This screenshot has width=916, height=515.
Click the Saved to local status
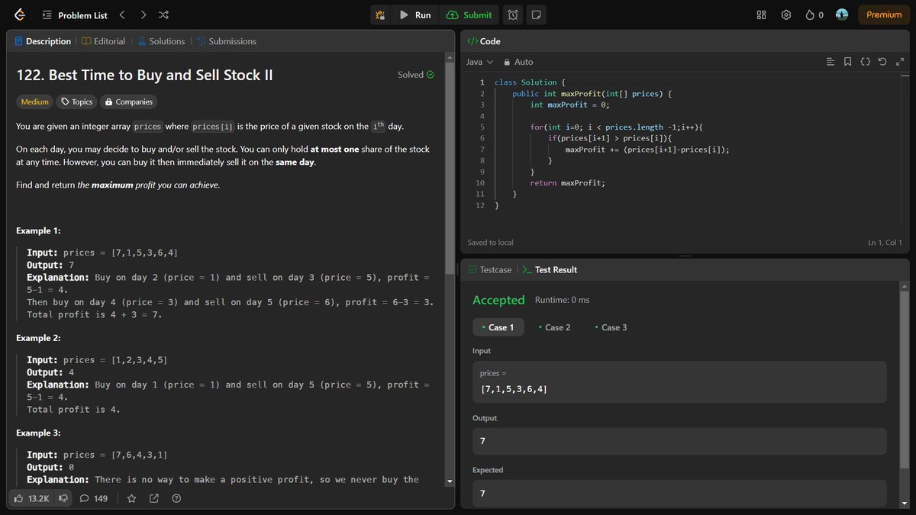490,243
